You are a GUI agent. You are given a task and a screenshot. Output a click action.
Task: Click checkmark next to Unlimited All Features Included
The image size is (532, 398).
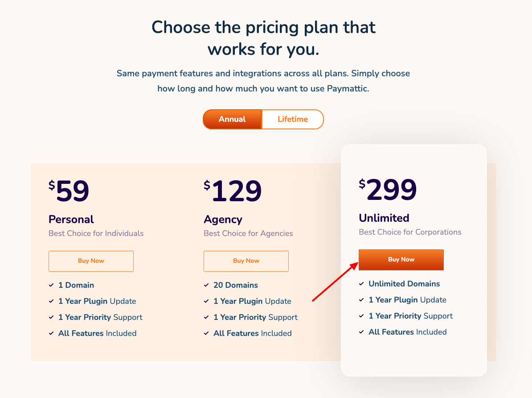[361, 332]
